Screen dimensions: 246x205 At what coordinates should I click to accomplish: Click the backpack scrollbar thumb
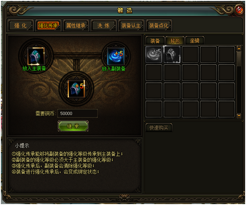[239, 58]
